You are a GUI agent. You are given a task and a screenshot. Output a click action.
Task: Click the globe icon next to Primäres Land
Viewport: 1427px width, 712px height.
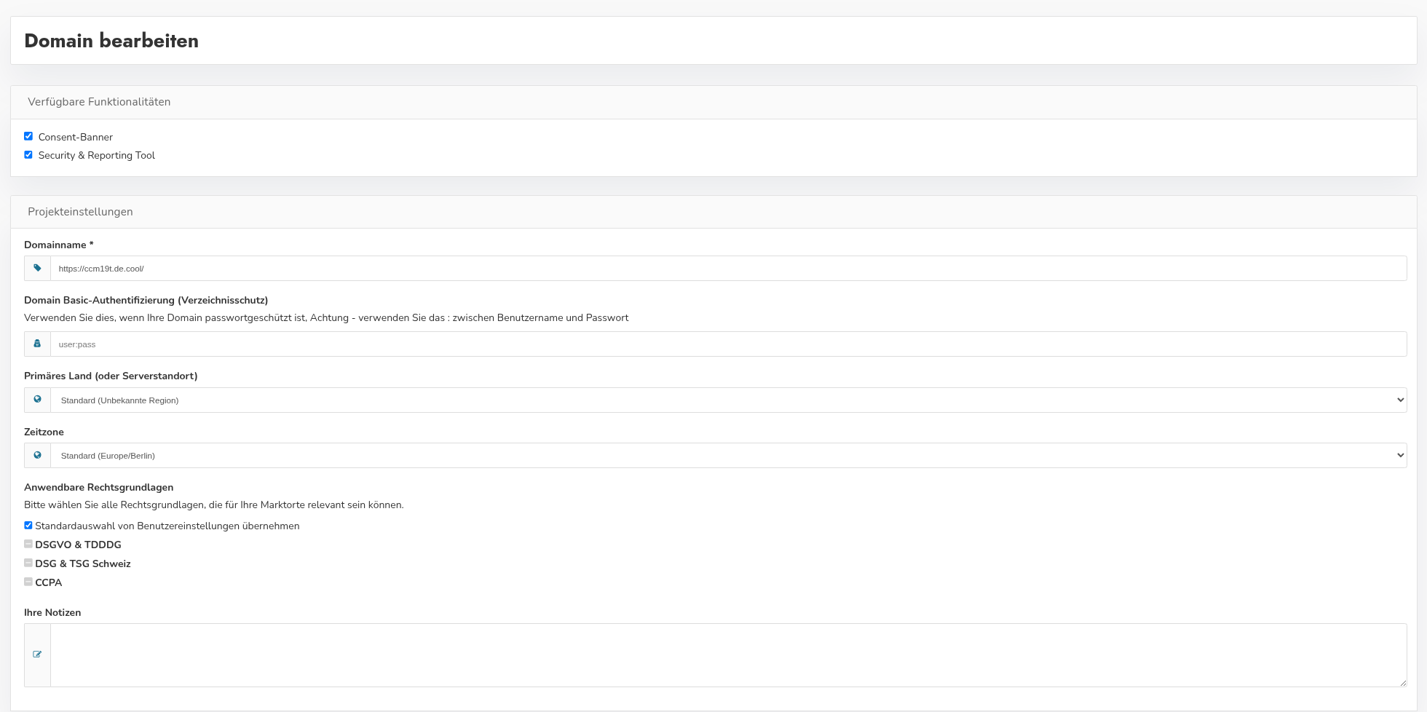37,400
